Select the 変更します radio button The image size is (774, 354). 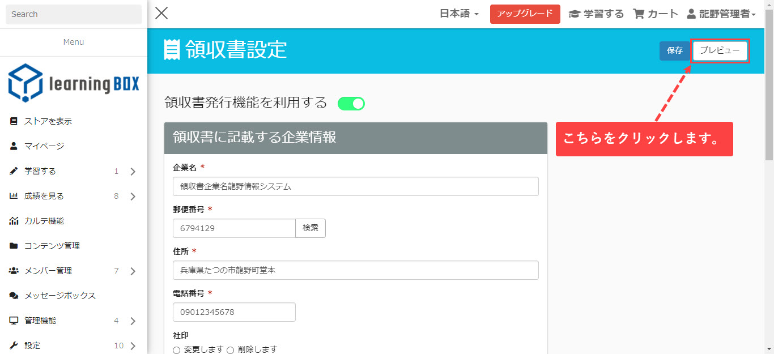(x=177, y=350)
